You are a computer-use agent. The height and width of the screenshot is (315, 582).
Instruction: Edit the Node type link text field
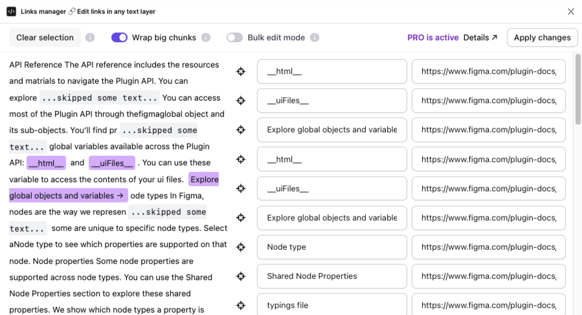[331, 247]
